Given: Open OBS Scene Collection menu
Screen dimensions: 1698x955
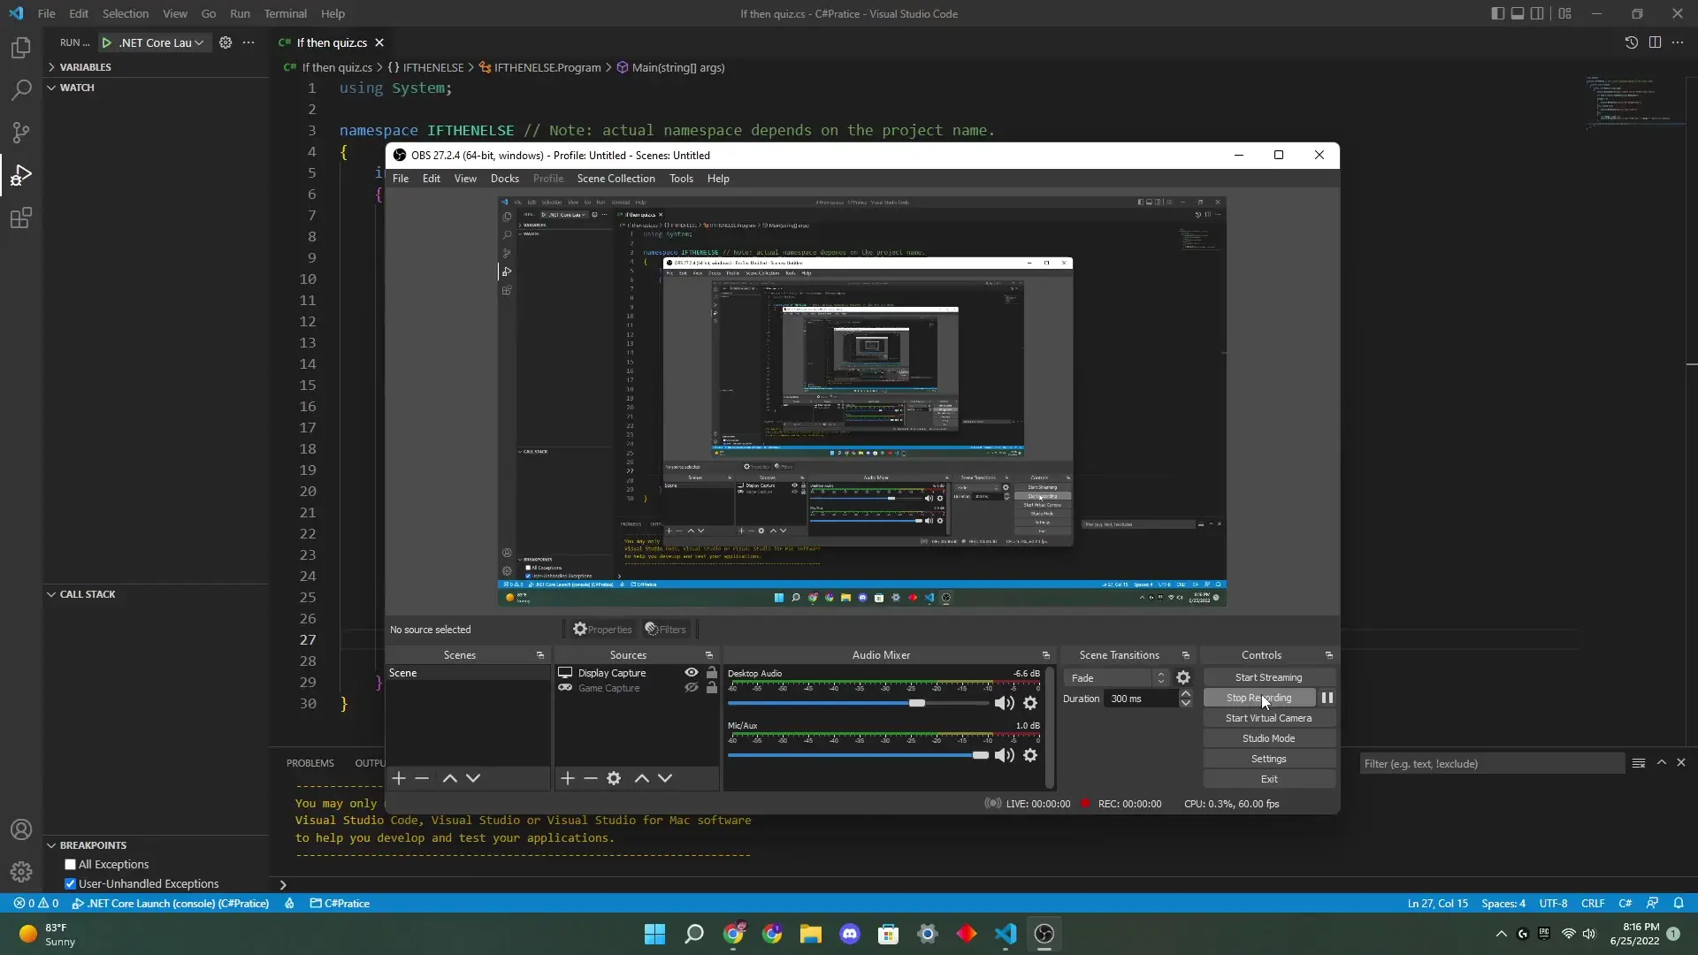Looking at the screenshot, I should tap(616, 179).
